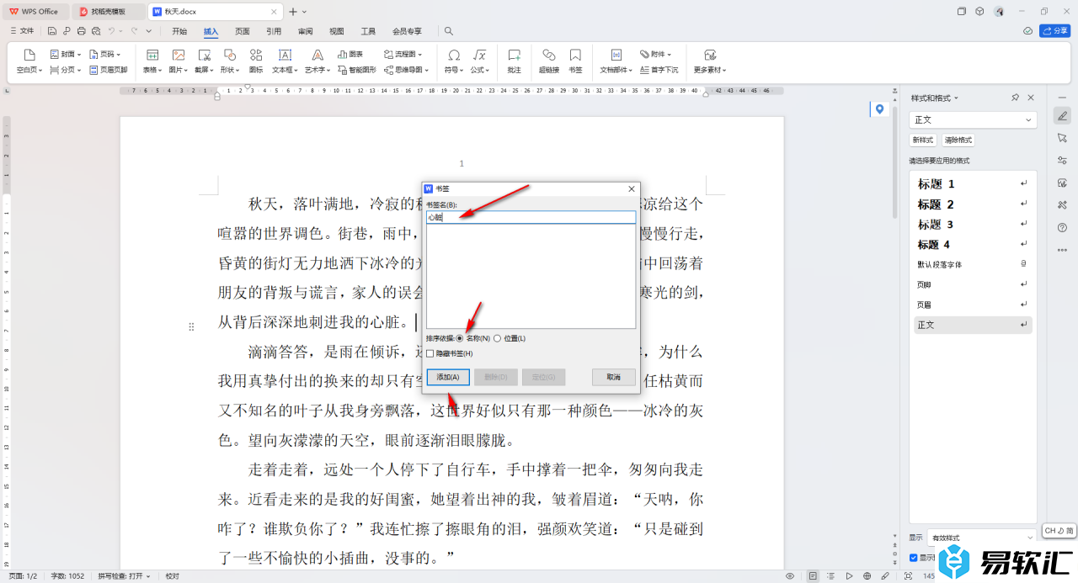Click the location marker icon beside document

click(x=880, y=109)
